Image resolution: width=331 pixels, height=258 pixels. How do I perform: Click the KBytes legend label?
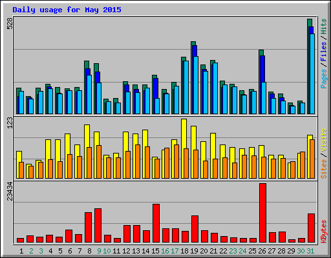[324, 232]
